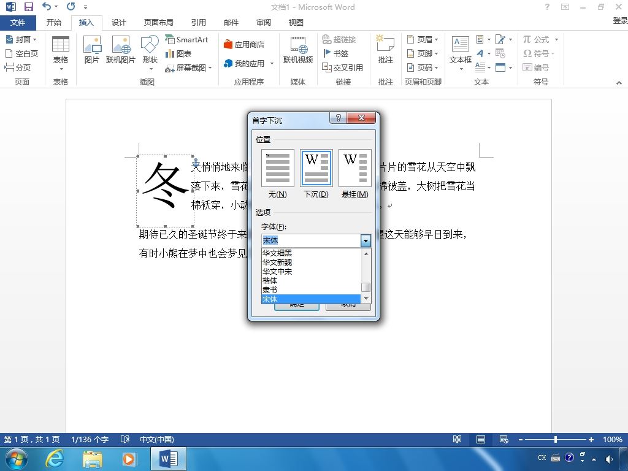Expand the Header (页眉) dropdown
This screenshot has height=471, width=628.
coord(423,39)
